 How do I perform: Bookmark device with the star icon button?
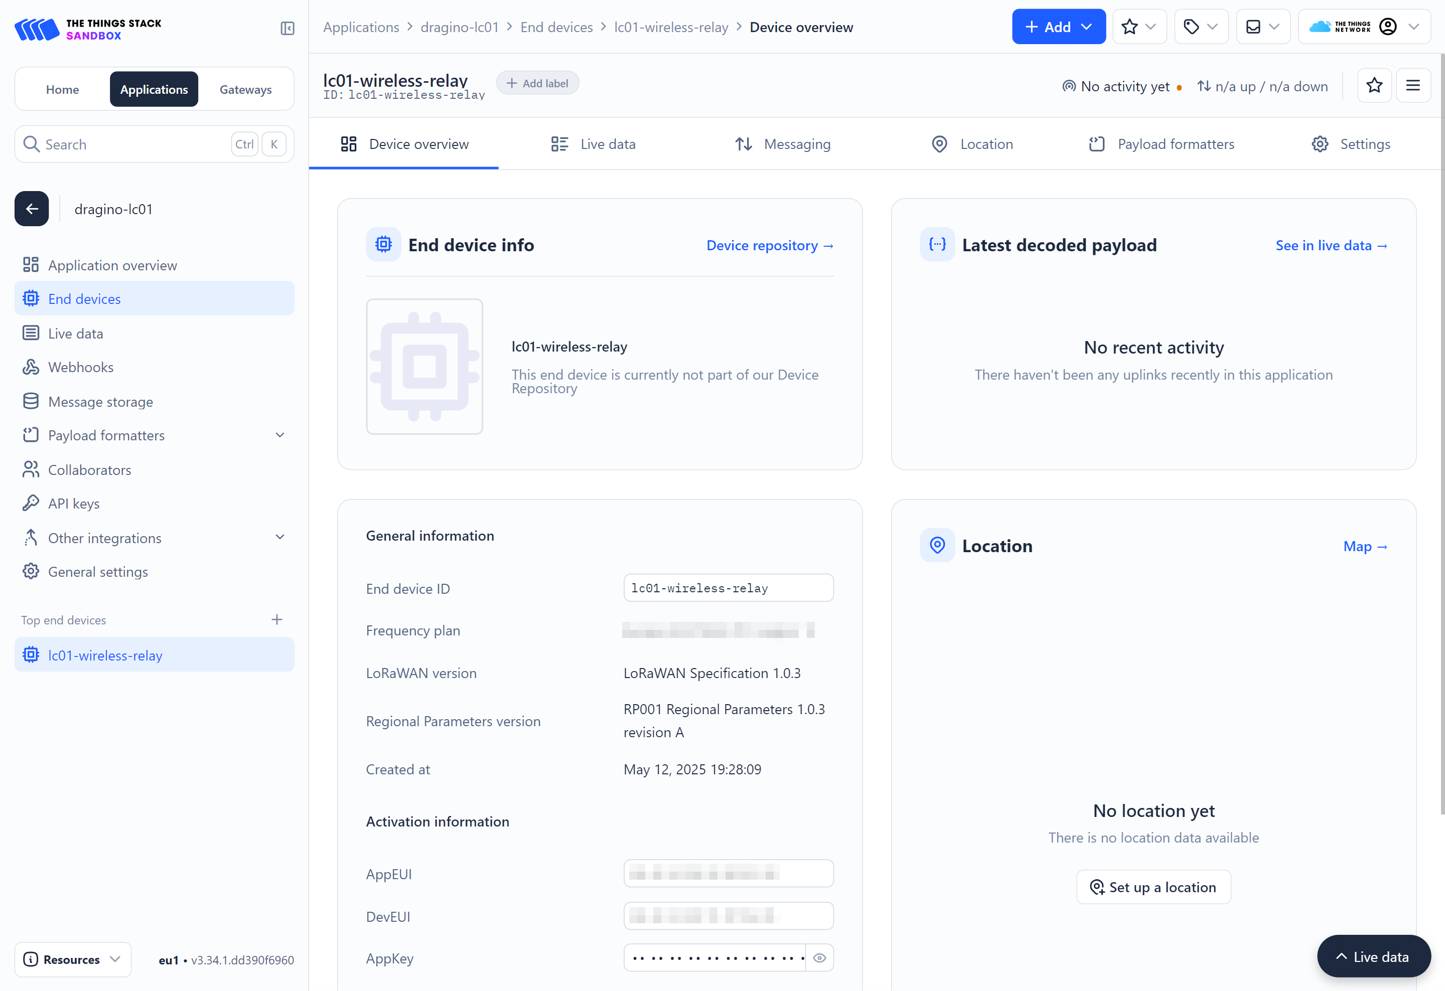(x=1373, y=86)
